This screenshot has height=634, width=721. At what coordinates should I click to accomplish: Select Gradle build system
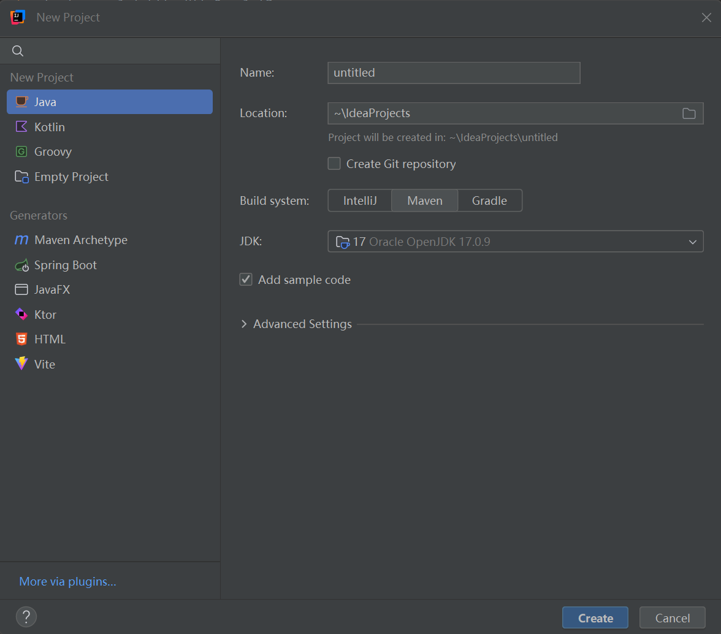(x=490, y=201)
